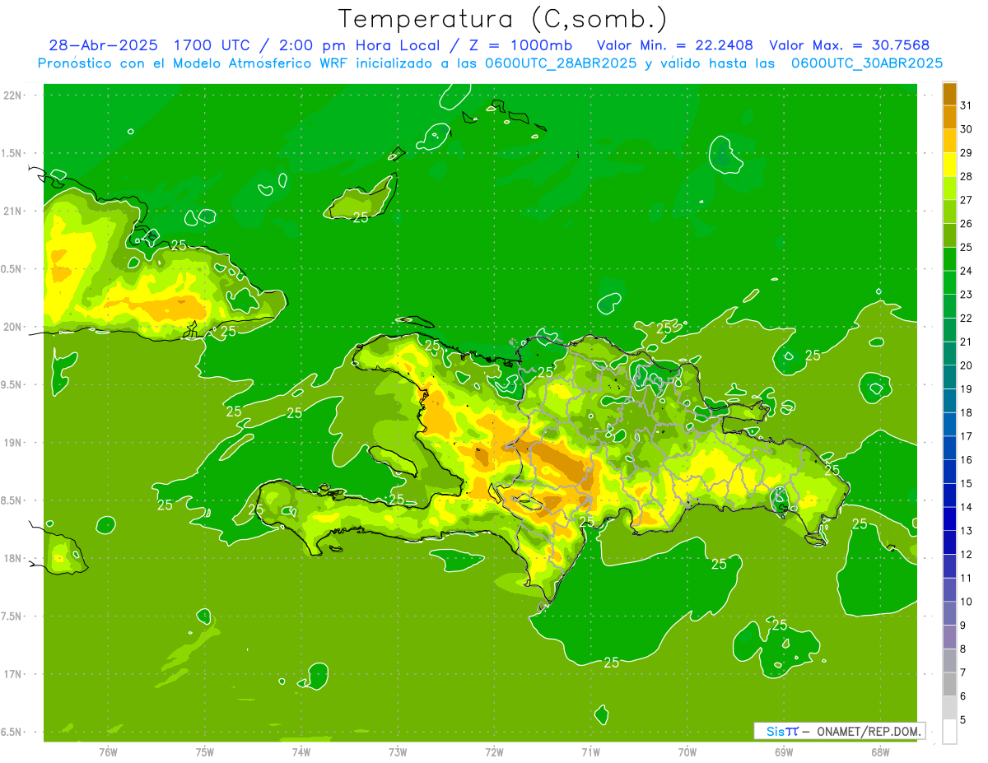This screenshot has height=763, width=988.
Task: Click the valid-until time '0600UTC_30ABR2025'
Action: 867,63
